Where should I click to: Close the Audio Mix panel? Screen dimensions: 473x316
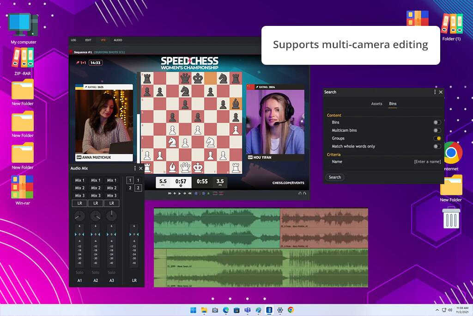140,168
